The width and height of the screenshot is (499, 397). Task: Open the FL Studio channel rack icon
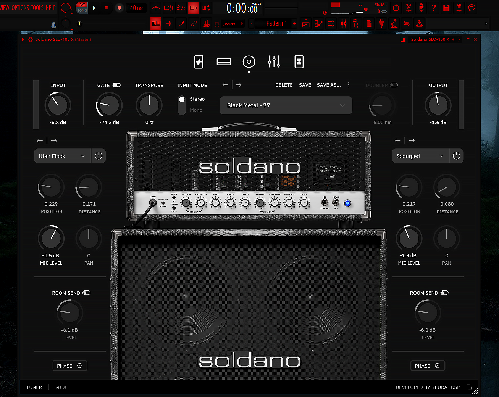(x=331, y=24)
